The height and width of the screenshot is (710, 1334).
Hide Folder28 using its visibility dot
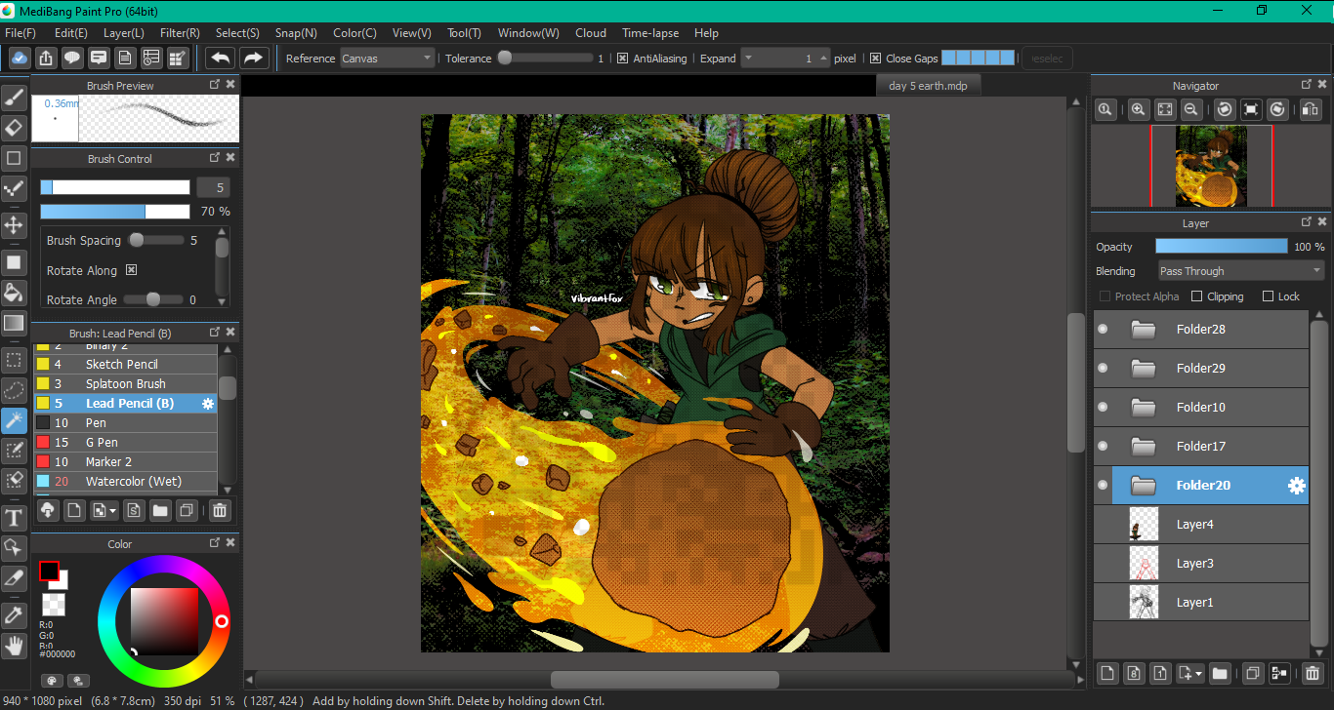pos(1103,330)
